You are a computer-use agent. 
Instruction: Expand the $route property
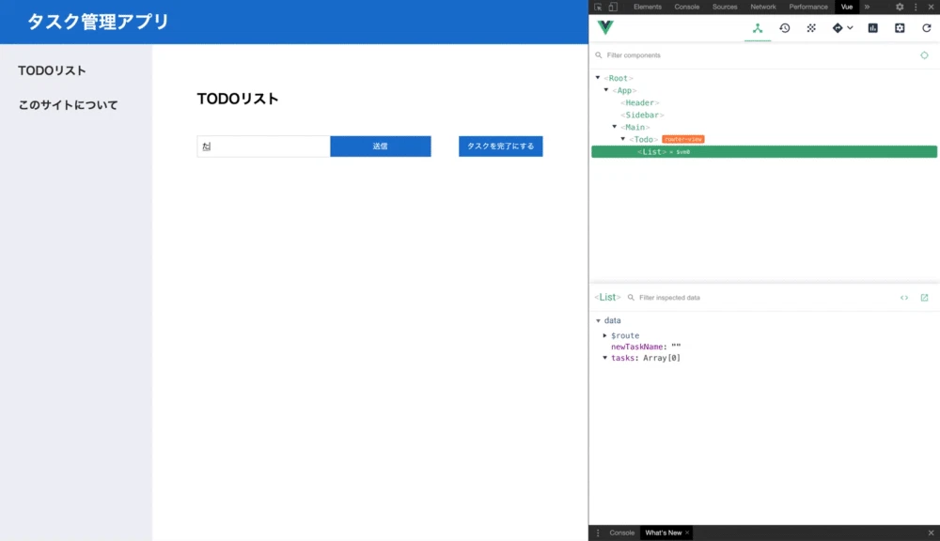pos(604,335)
